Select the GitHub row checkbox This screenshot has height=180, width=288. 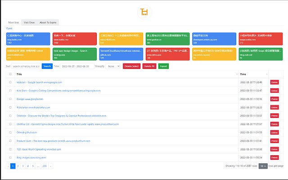[10, 132]
